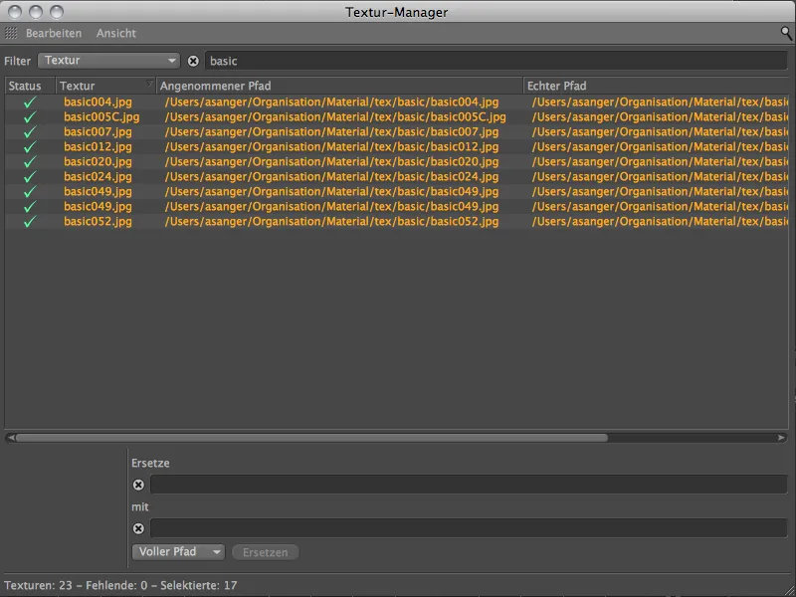Screen dimensions: 796x597
Task: Select the basic005C.jpg texture row
Action: point(101,117)
